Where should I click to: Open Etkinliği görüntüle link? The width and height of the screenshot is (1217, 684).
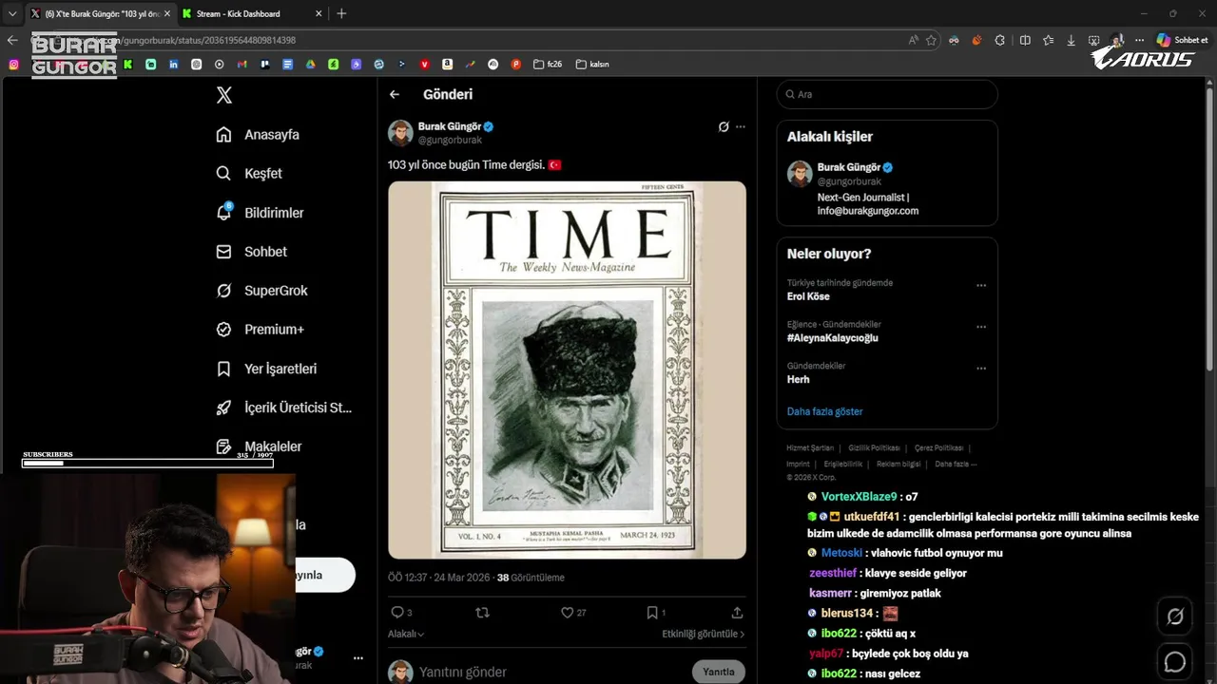tap(704, 634)
